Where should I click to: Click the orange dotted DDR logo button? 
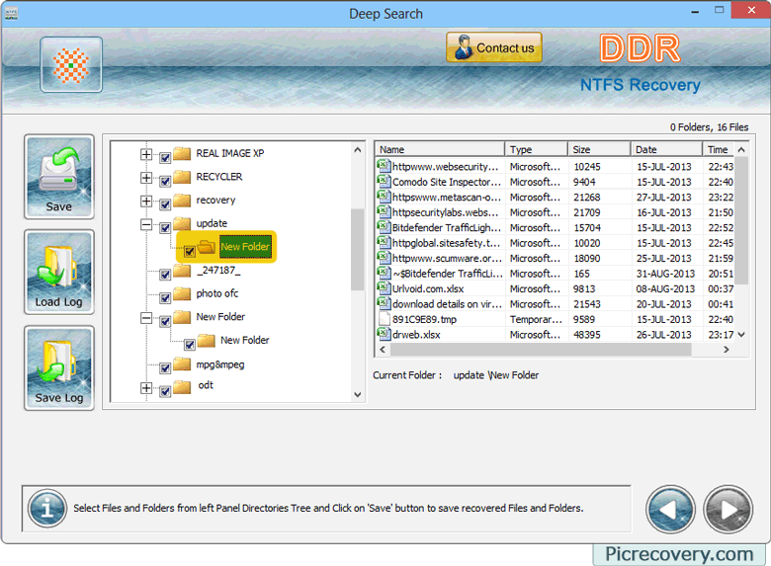[71, 64]
